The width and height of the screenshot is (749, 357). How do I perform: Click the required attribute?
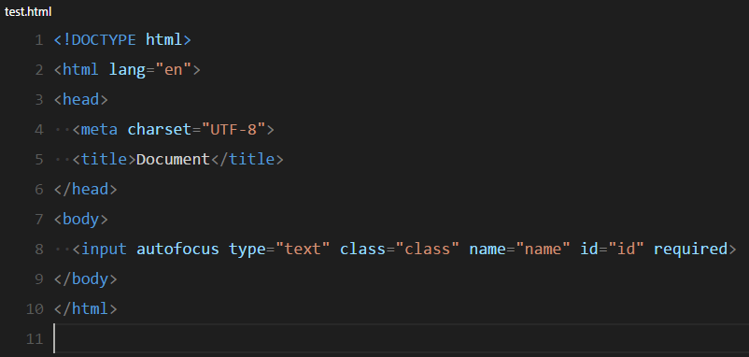point(691,250)
